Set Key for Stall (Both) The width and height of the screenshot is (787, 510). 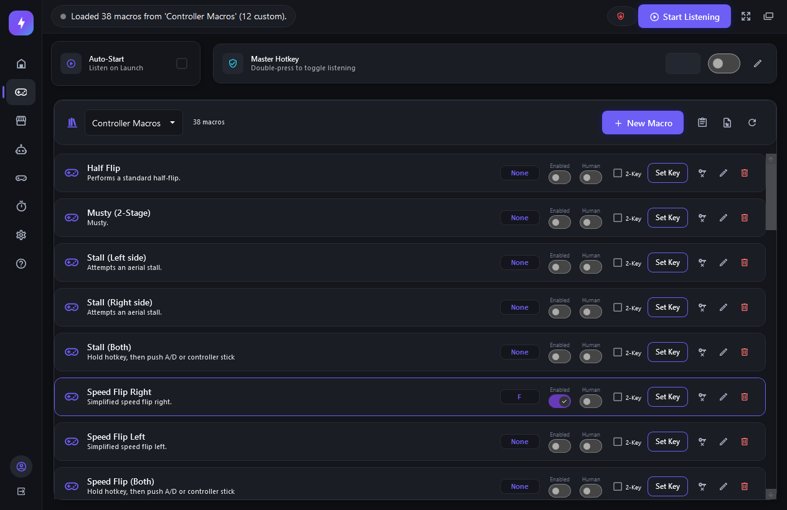point(667,352)
